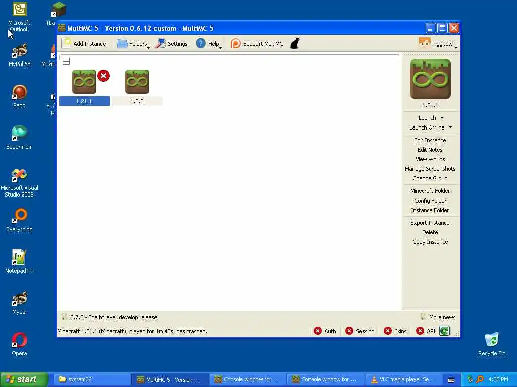Switch to system32 folder in the taskbar
Image resolution: width=517 pixels, height=387 pixels.
(x=92, y=379)
